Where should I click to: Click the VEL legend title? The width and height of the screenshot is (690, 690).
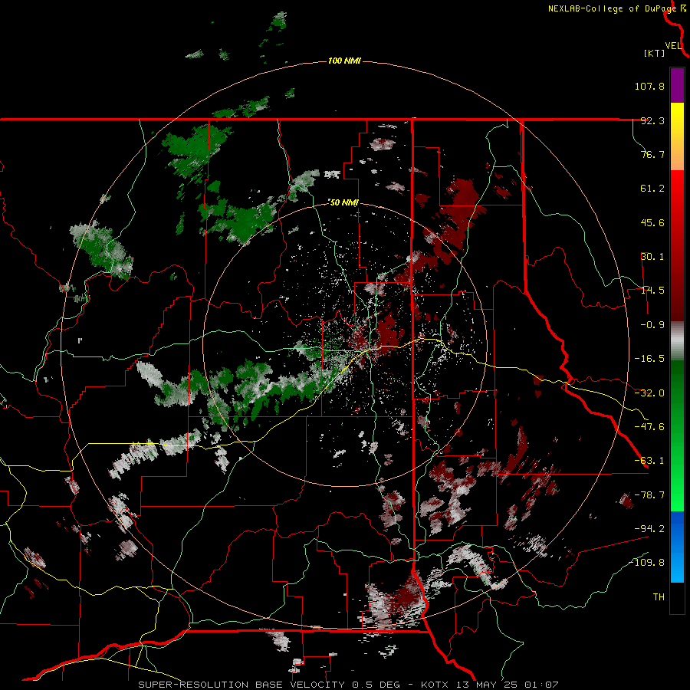pyautogui.click(x=673, y=46)
